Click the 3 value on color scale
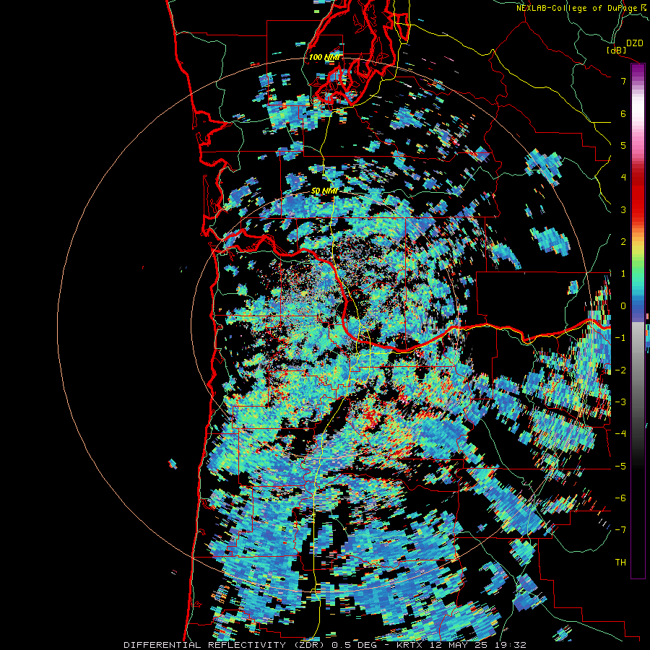Image resolution: width=650 pixels, height=650 pixels. (x=623, y=209)
